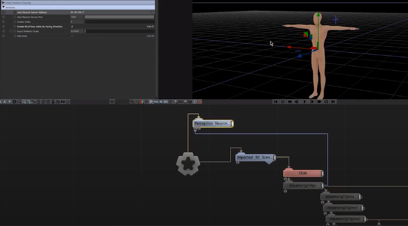Click the Axis Neuron Server Port field
Image resolution: width=408 pixels, height=226 pixels.
(x=77, y=17)
